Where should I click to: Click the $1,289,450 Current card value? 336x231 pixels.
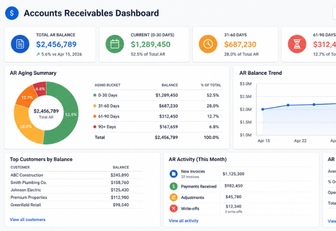click(151, 44)
